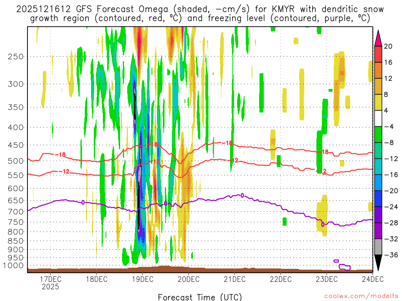Click the black bottom arrow of color scale
Viewport: 402px width, 301px height.
(x=378, y=263)
